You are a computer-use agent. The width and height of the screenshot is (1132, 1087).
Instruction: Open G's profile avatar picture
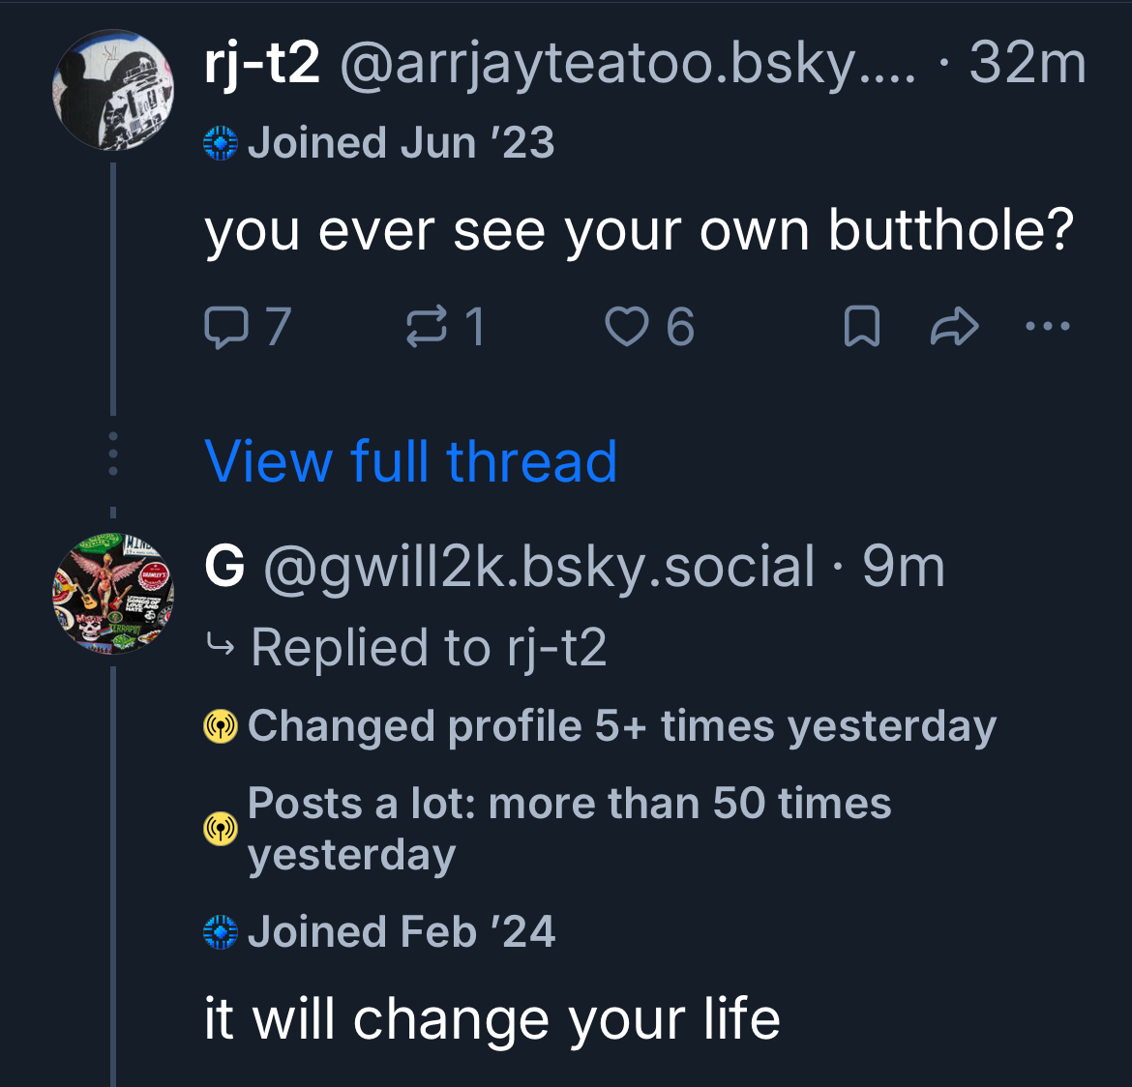click(113, 593)
